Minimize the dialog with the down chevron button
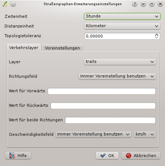 143,4
